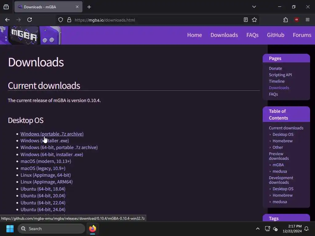Screen dimensions: 315x236
Task: Download Ubuntu 64-bit 22.04 package
Action: [x=43, y=203]
